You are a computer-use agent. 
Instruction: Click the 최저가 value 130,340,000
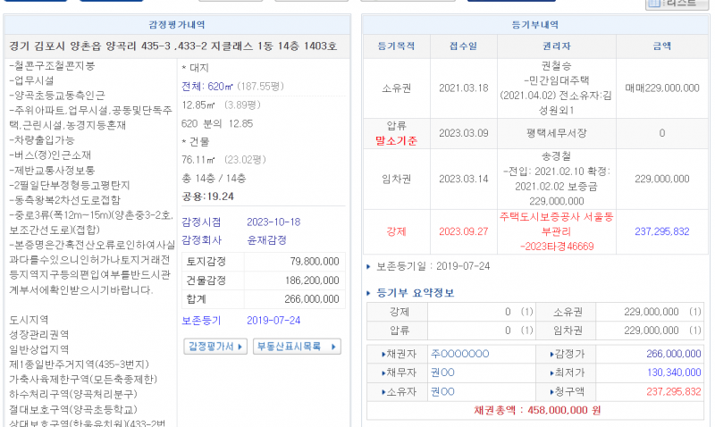pos(673,373)
